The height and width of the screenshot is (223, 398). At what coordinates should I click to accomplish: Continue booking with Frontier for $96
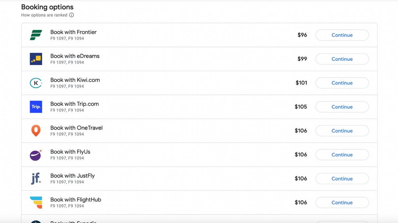(342, 35)
